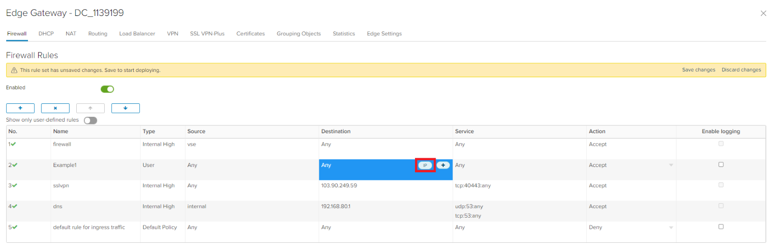Click service tcp:40443:any
Screen dimensions: 772x250
[x=473, y=185]
